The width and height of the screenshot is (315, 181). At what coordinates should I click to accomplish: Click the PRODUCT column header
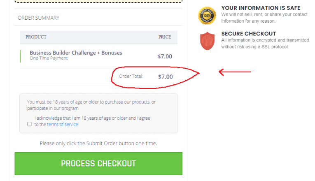36,37
